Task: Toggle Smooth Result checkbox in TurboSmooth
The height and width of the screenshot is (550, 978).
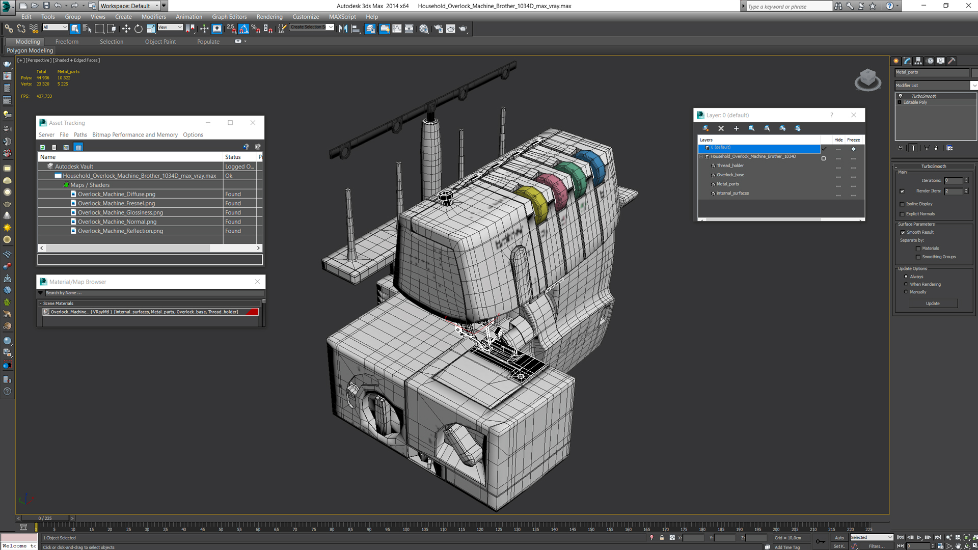Action: coord(903,232)
